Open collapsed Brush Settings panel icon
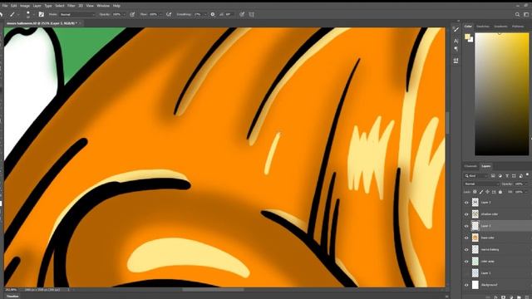The image size is (532, 299). [x=456, y=30]
